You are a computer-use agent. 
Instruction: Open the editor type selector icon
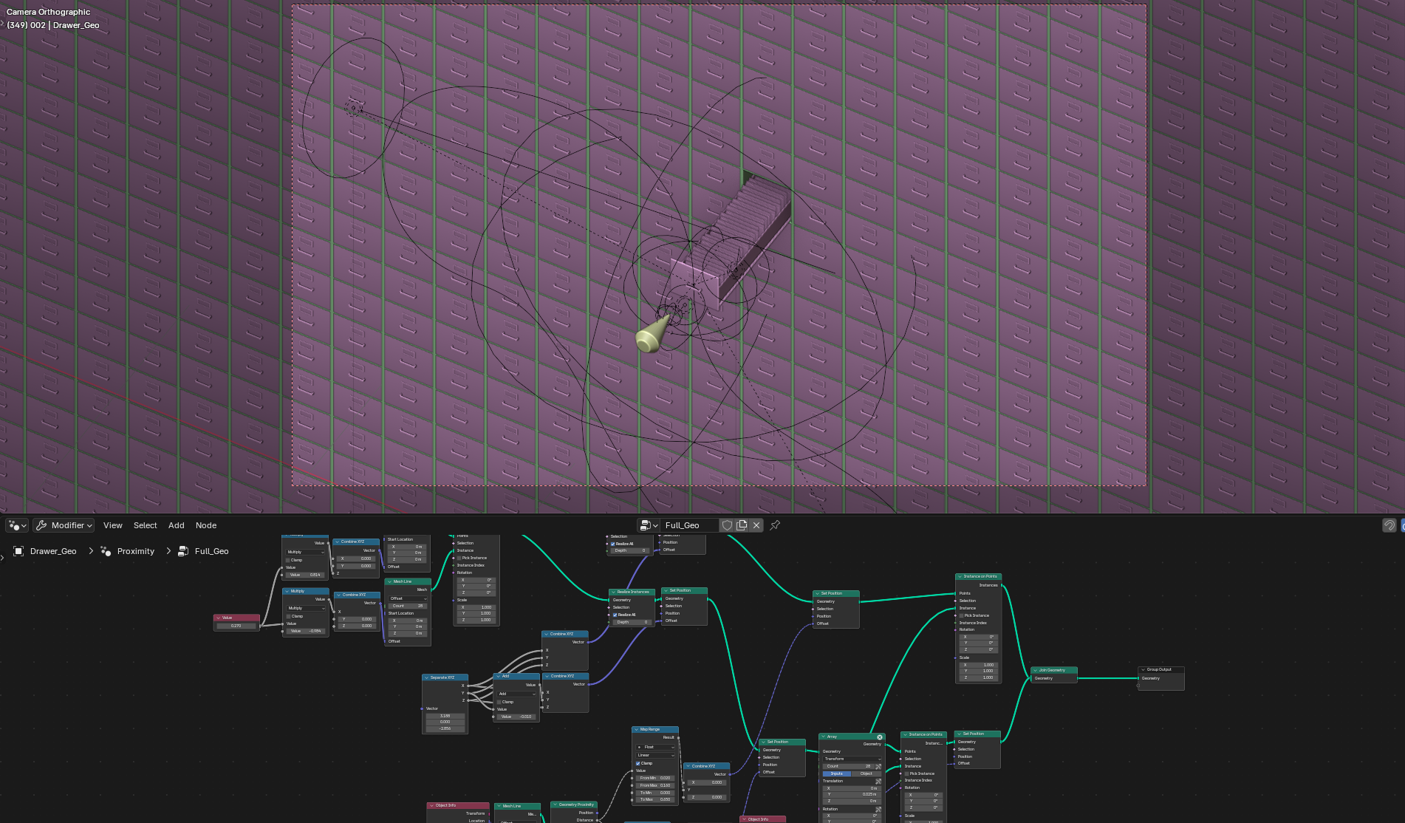pyautogui.click(x=17, y=525)
